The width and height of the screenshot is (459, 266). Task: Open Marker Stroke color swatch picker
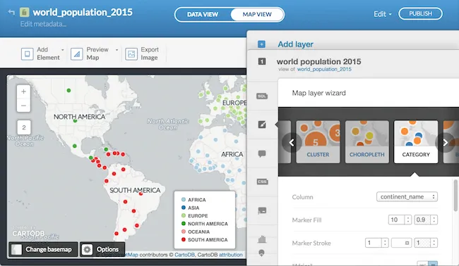click(401, 243)
